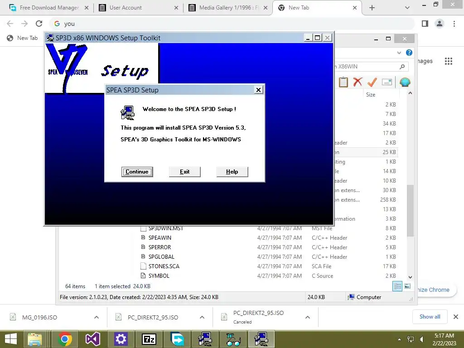Image resolution: width=464 pixels, height=348 pixels.
Task: Close the Chrome downloads bar
Action: point(456,317)
